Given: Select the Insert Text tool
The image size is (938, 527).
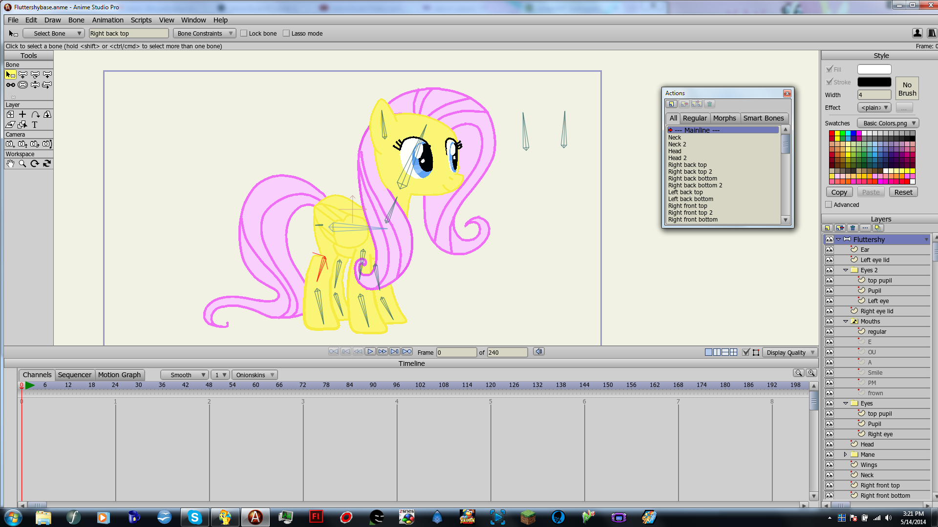Looking at the screenshot, I should pyautogui.click(x=35, y=125).
